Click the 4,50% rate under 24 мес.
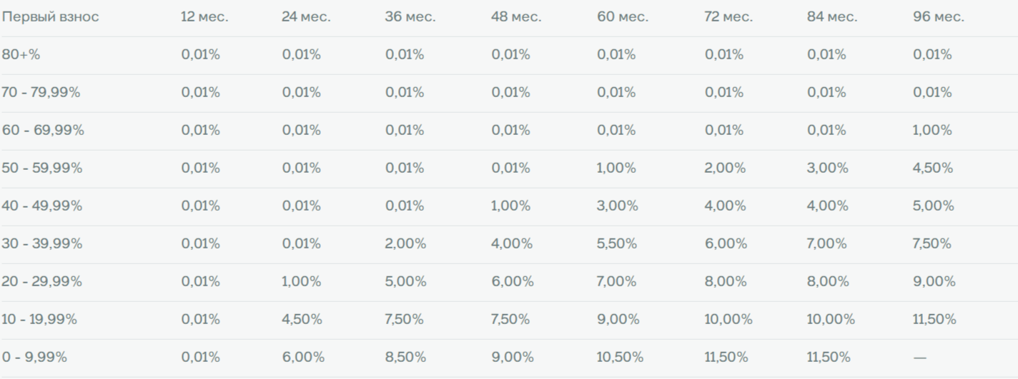Screen dimensions: 1018x379 pyautogui.click(x=302, y=319)
